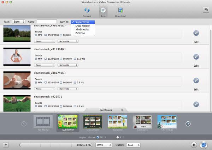This screenshot has width=212, height=150.
Task: Switch to the Burn section
Action: pyautogui.click(x=103, y=12)
